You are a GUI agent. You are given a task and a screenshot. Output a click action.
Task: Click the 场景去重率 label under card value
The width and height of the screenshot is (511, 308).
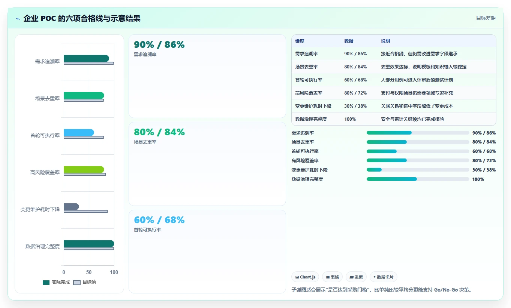[x=145, y=142]
